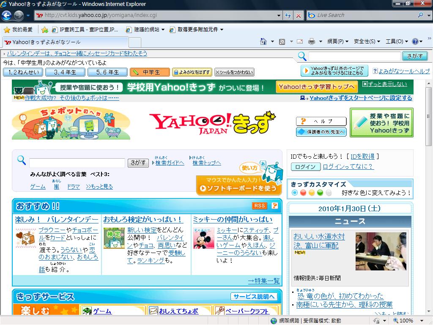The image size is (433, 325).
Task: Click the Add to Favorites bar icon
Action: (x=45, y=30)
